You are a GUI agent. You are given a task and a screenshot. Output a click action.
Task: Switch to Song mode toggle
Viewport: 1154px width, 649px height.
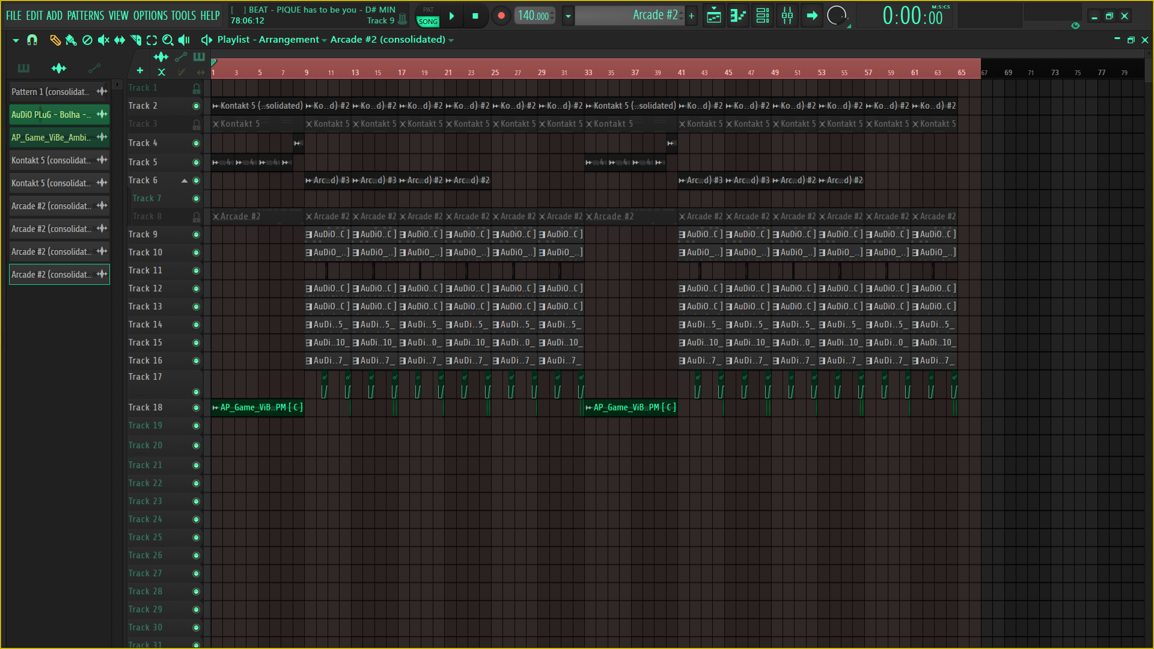click(x=428, y=22)
